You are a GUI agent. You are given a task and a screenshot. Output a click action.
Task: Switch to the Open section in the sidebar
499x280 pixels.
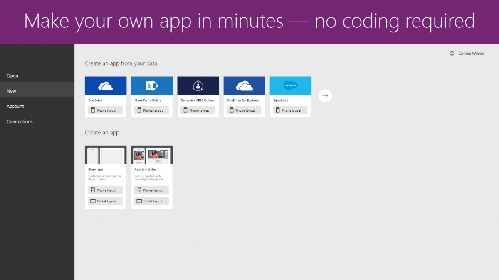click(x=12, y=75)
